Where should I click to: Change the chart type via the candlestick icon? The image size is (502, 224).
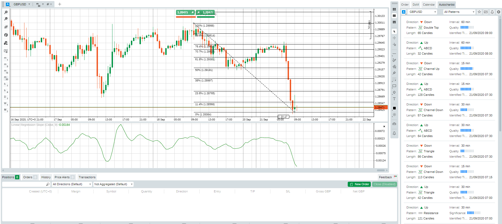tap(6, 27)
